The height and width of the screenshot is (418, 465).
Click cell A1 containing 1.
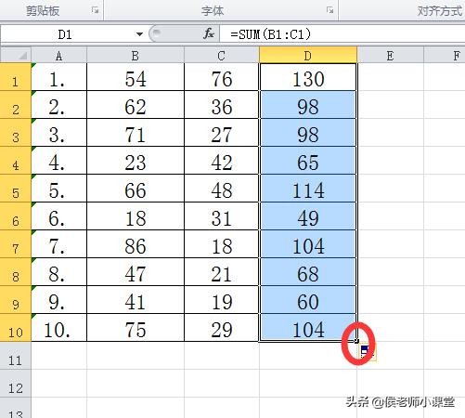[x=59, y=77]
